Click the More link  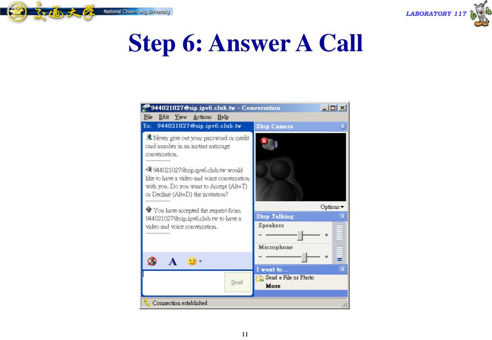coord(273,286)
